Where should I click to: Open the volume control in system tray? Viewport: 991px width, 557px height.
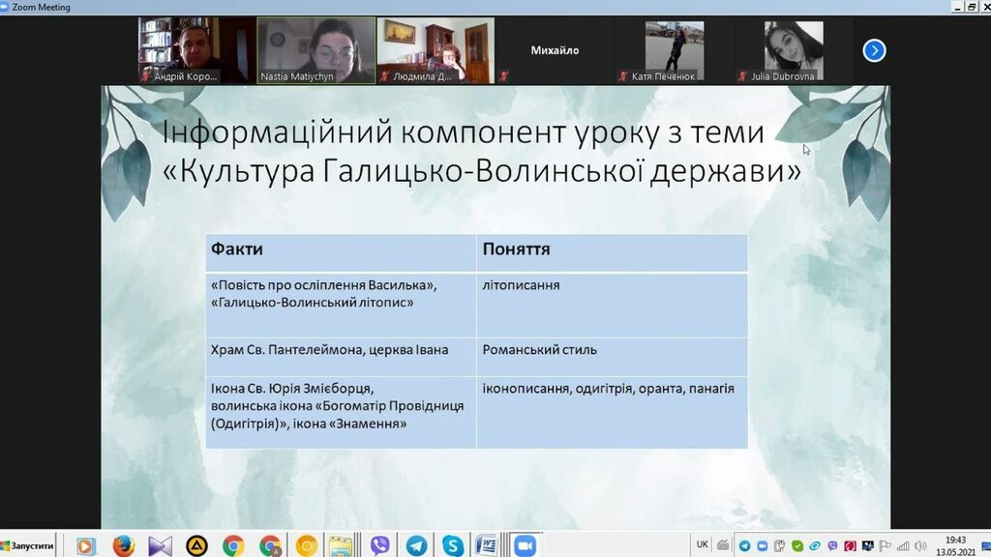(x=922, y=544)
